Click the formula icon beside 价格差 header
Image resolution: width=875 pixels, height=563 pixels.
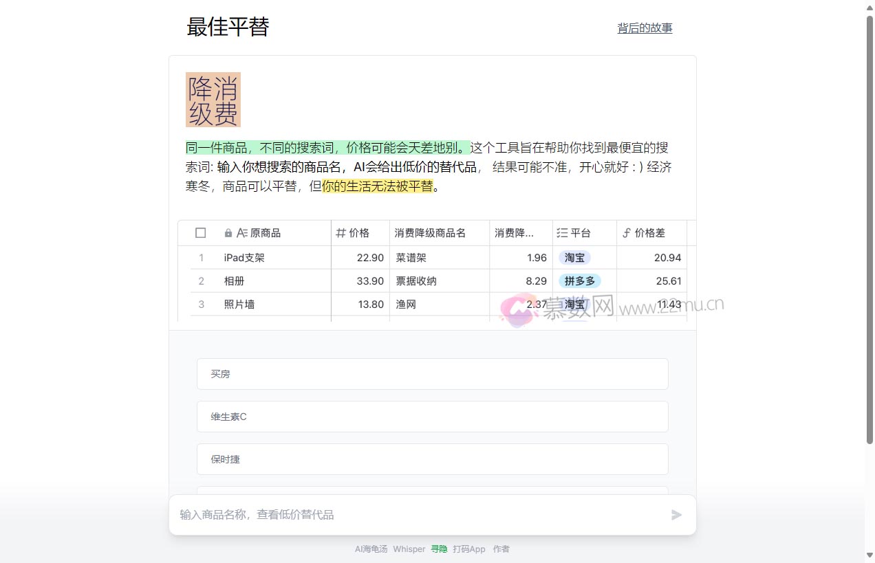pyautogui.click(x=626, y=233)
